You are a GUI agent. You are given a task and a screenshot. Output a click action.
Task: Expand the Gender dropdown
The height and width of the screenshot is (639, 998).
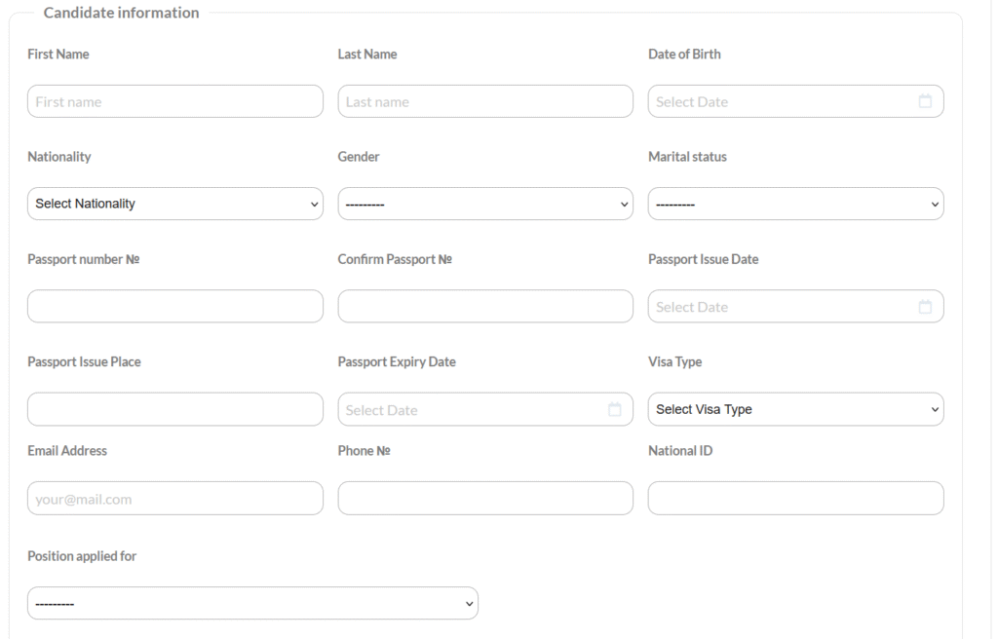[485, 204]
